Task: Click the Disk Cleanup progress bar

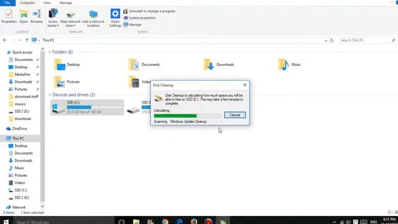Action: click(187, 116)
